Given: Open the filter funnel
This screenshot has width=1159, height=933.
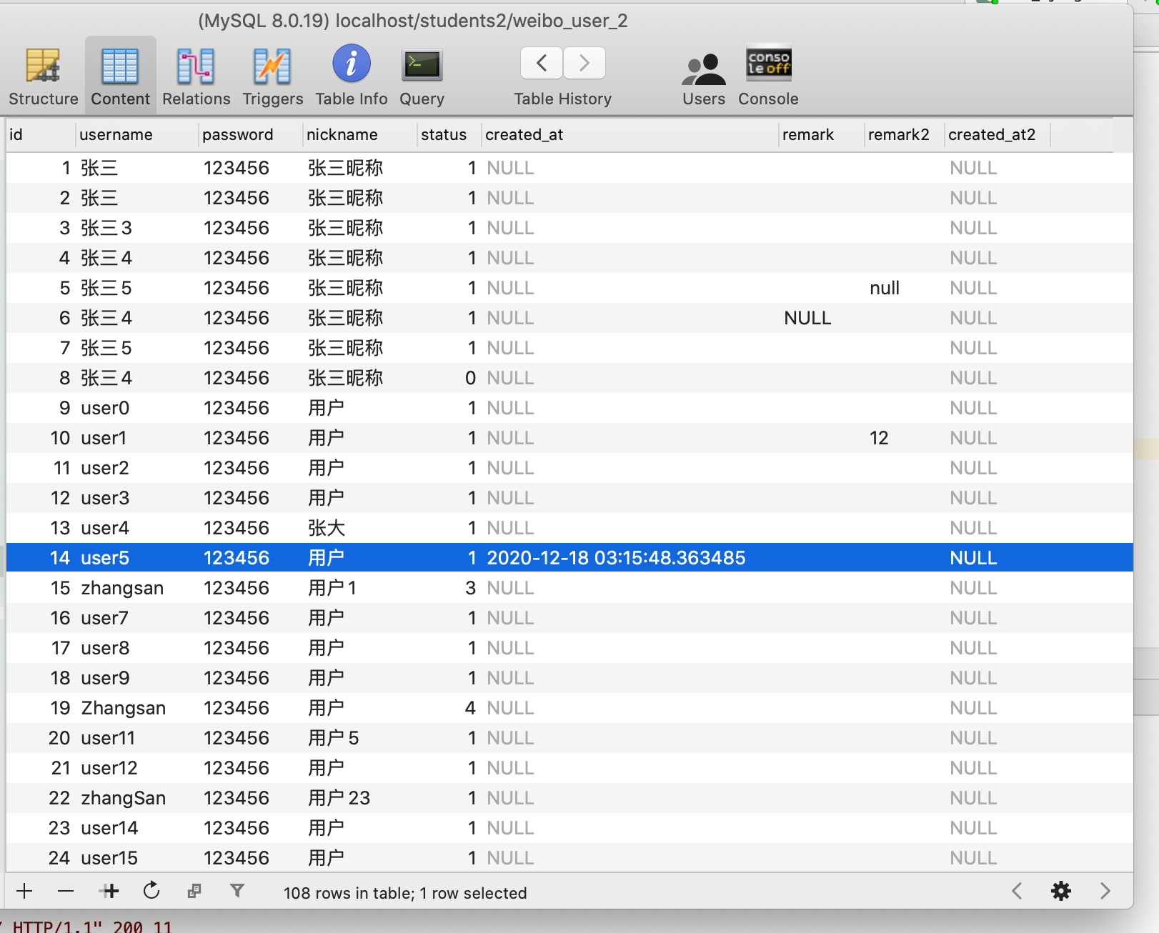Looking at the screenshot, I should [x=237, y=890].
